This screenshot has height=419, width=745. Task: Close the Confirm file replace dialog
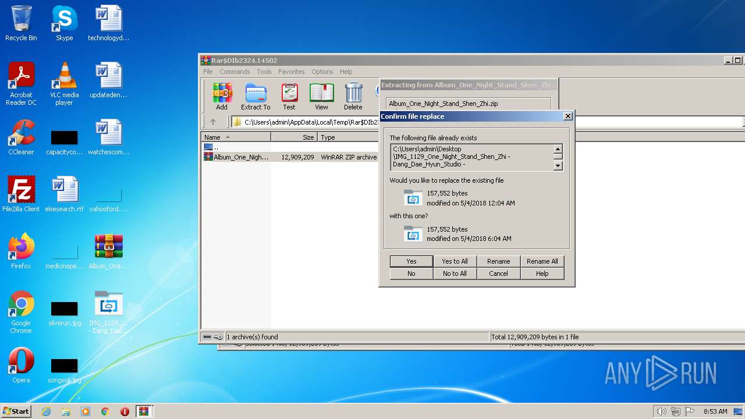point(568,116)
